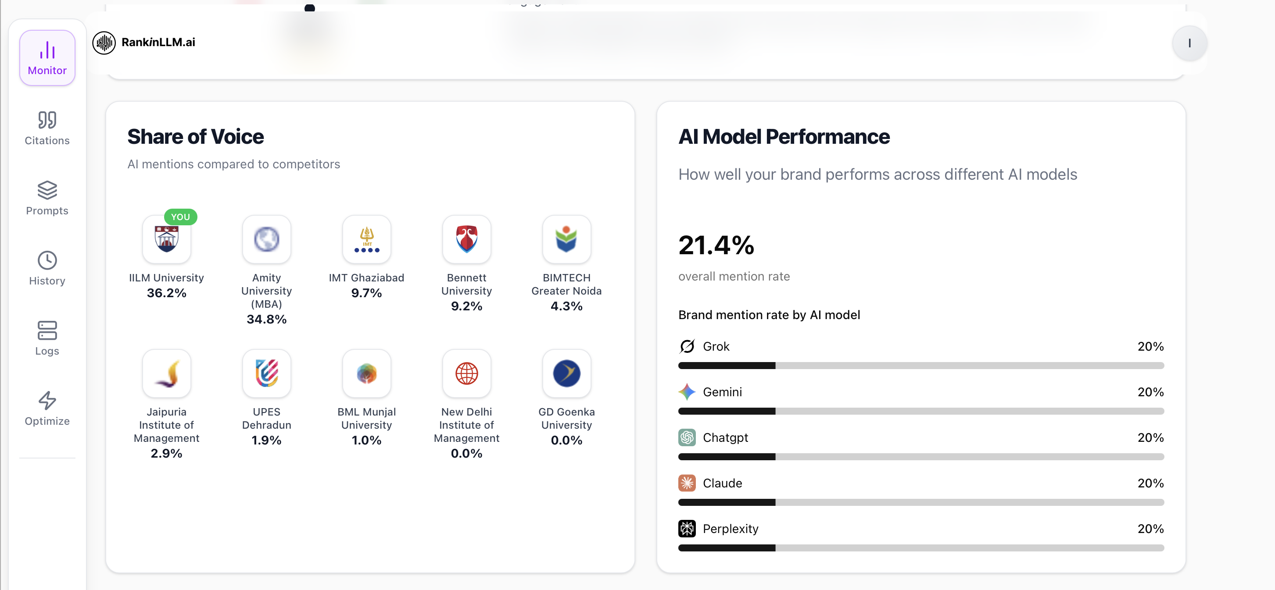Viewport: 1275px width, 590px height.
Task: Click the RankinLLM.ai brand name text
Action: (158, 43)
